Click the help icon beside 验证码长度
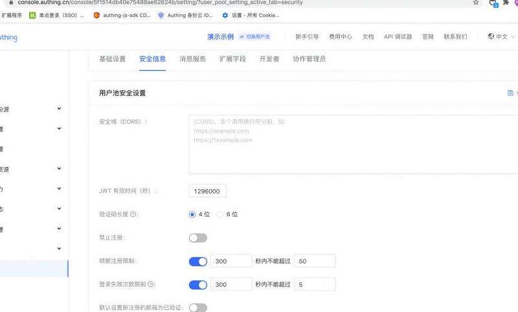The image size is (518, 312). [x=133, y=214]
